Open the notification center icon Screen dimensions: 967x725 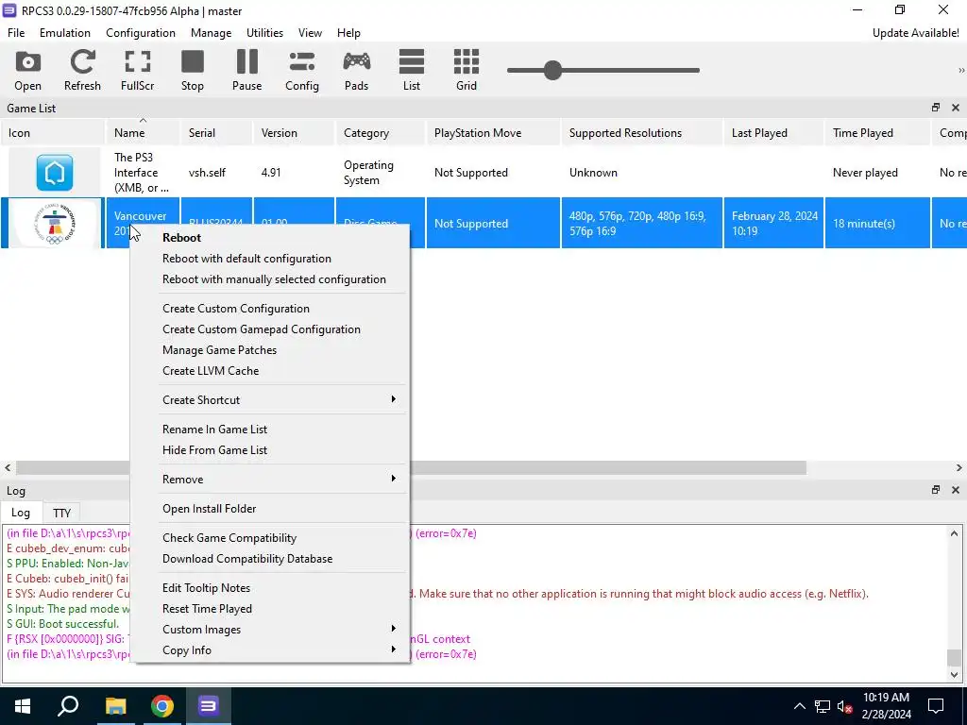pyautogui.click(x=936, y=706)
